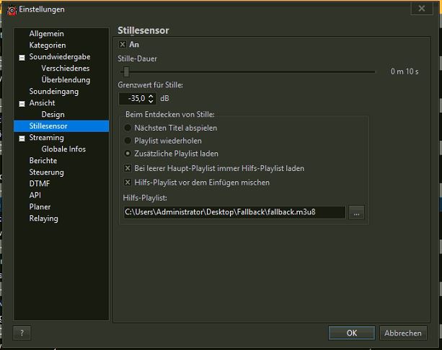Select 'Zusätzliche Playlist laden' radio option
The width and height of the screenshot is (442, 350).
click(128, 154)
